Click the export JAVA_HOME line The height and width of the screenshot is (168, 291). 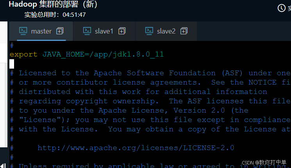87,55
